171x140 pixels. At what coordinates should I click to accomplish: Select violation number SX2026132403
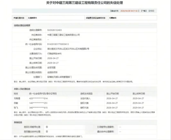click(x=54, y=30)
